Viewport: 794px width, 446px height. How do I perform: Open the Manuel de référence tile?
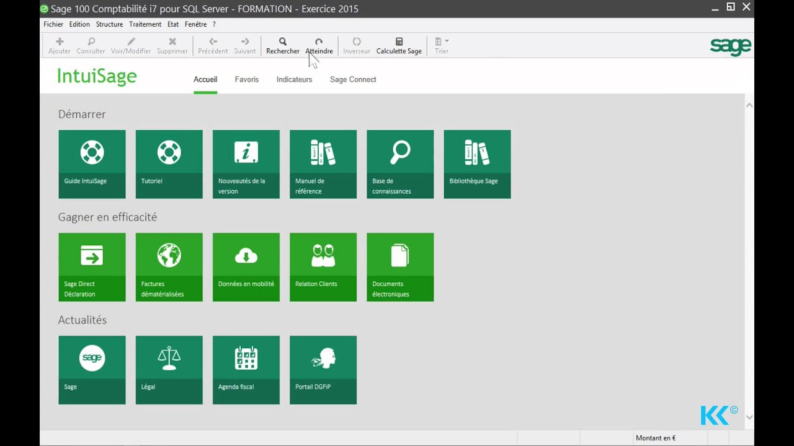pos(323,164)
